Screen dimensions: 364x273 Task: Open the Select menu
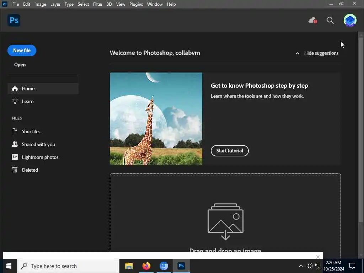click(x=83, y=4)
